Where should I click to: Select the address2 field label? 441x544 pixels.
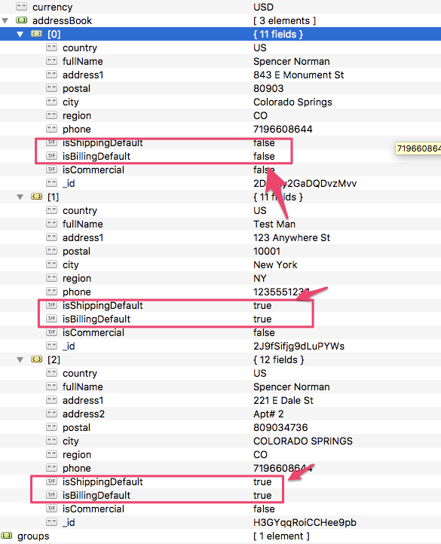[84, 414]
